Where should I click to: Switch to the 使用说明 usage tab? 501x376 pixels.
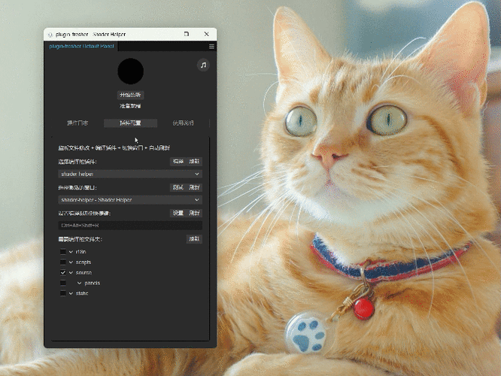click(x=183, y=123)
